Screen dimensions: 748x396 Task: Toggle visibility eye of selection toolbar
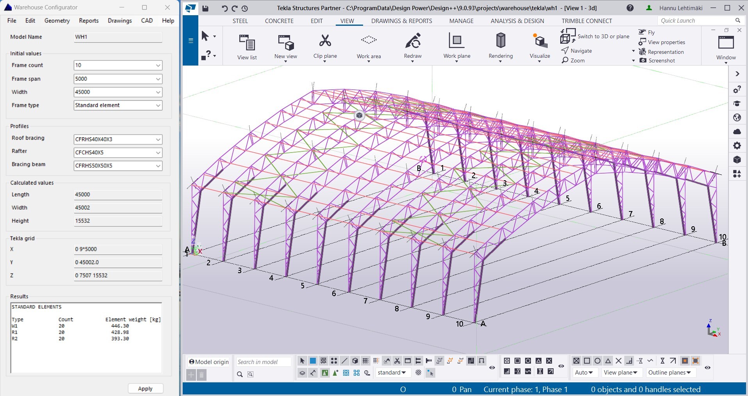492,368
